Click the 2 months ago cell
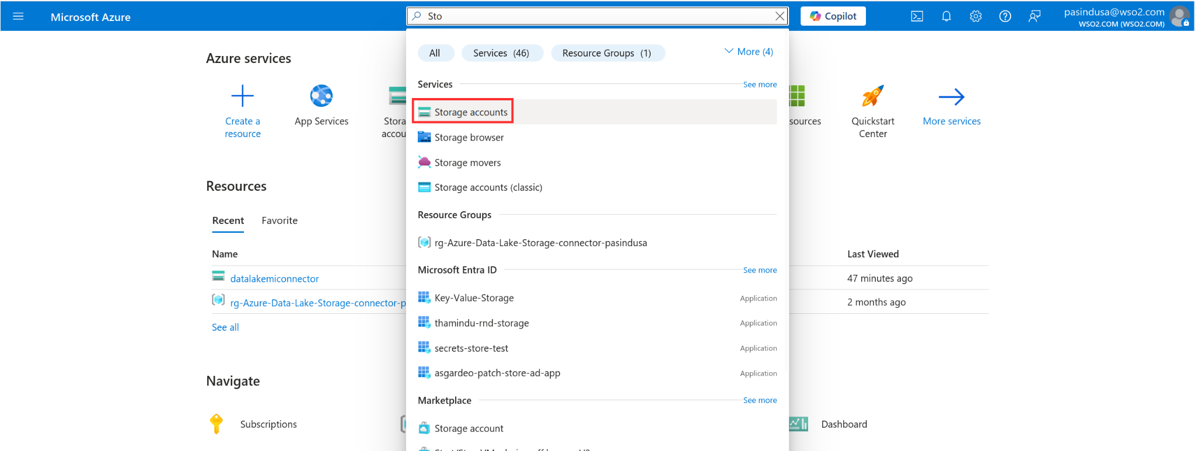Screen dimensions: 1195x451 coord(876,302)
